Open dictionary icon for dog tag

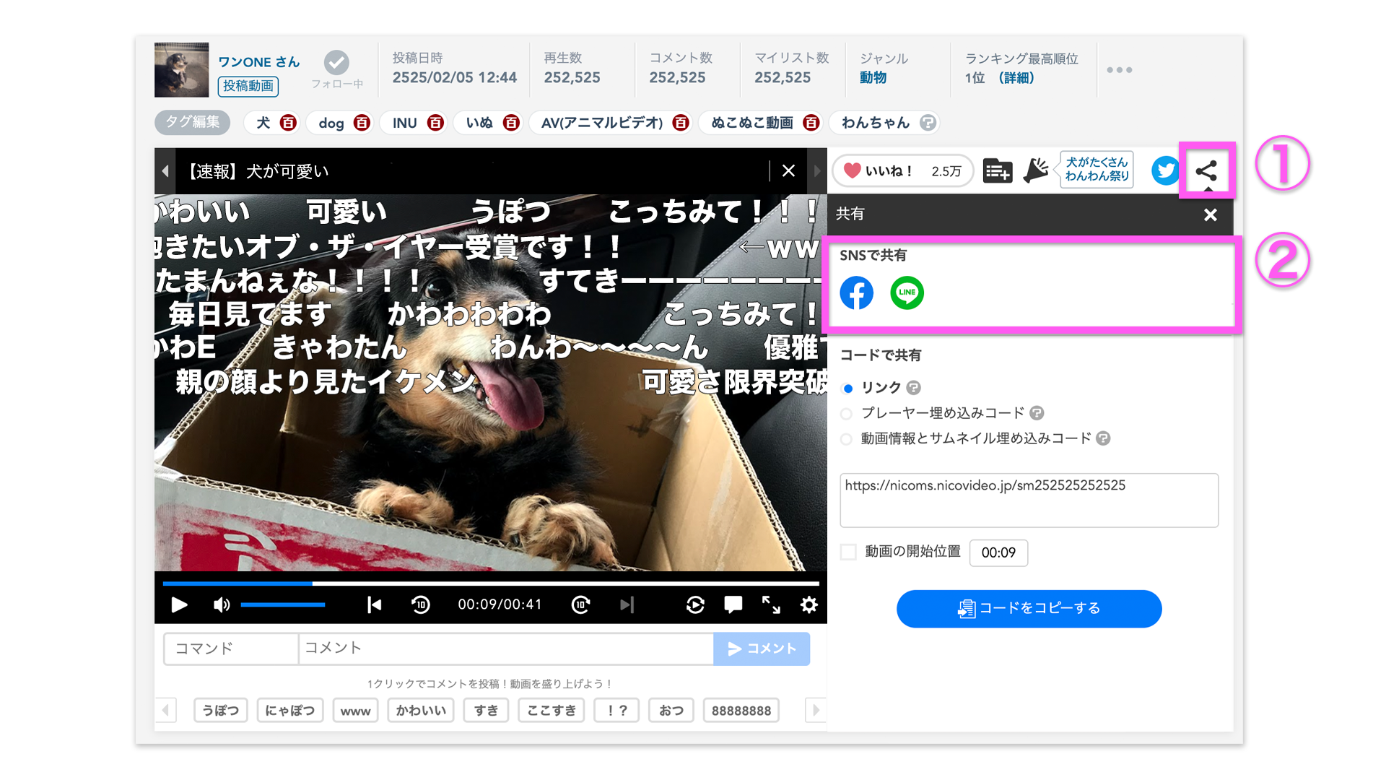362,123
